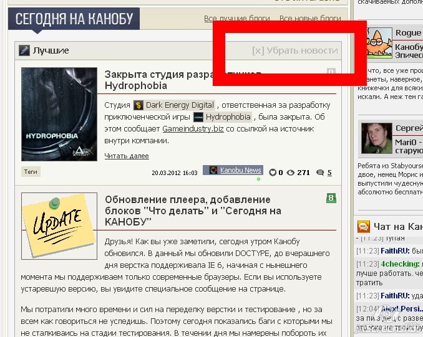Click the comments bubble icon next to 5
This screenshot has height=337, width=423.
tap(320, 173)
